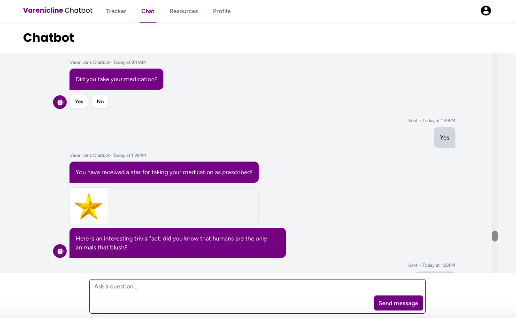The width and height of the screenshot is (516, 318).
Task: Click the 'Today at 9:11AM' chatbot timestamp
Action: coord(129,62)
